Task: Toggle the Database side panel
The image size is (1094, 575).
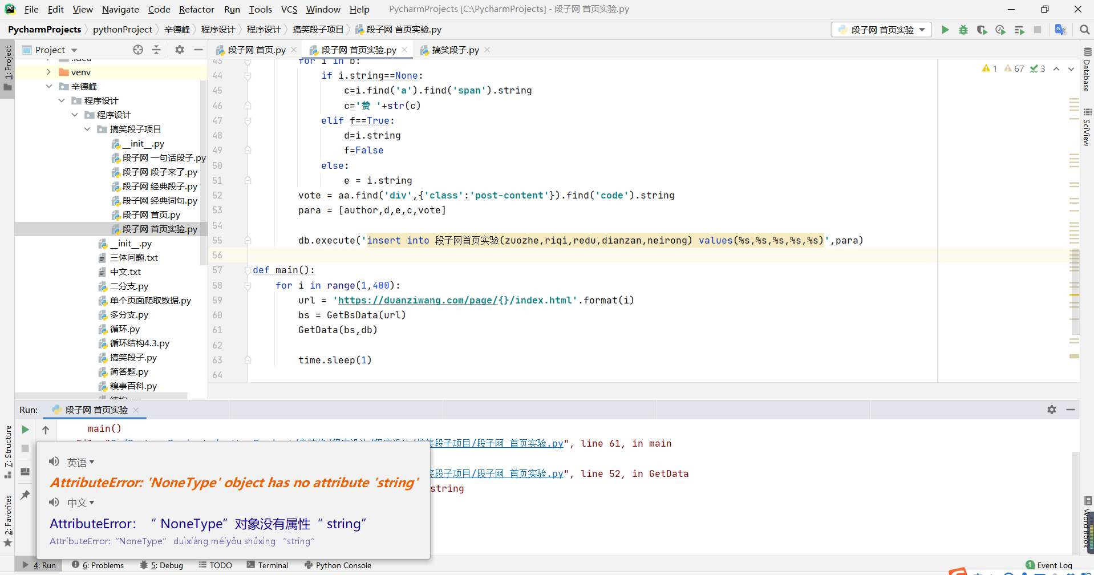Action: (x=1087, y=70)
